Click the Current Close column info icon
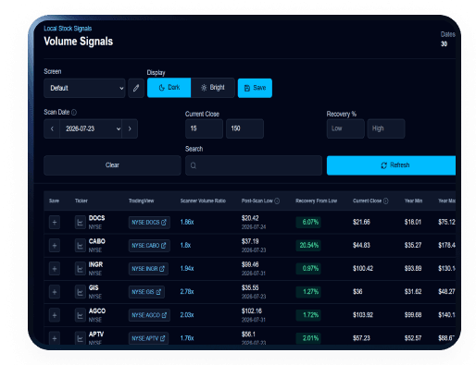The height and width of the screenshot is (365, 476). [386, 201]
